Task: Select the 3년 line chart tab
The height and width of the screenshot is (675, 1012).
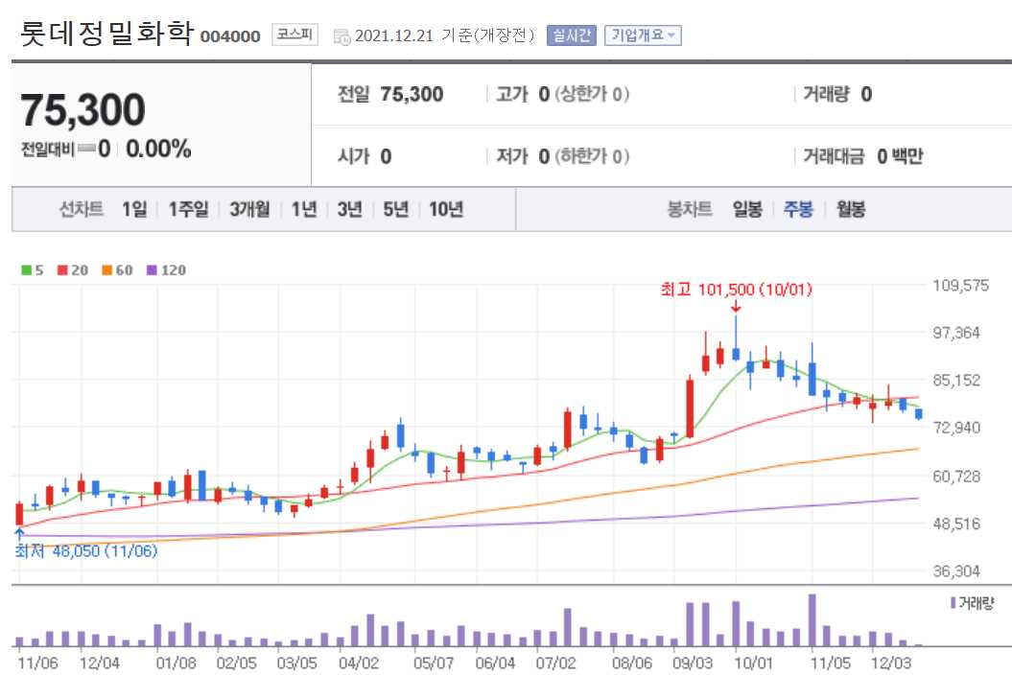Action: 349,209
